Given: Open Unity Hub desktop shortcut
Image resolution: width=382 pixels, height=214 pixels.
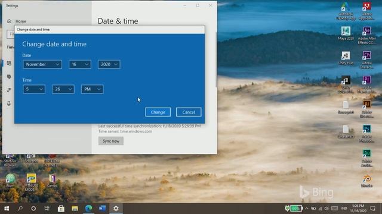Looking at the screenshot, I should tap(346, 58).
